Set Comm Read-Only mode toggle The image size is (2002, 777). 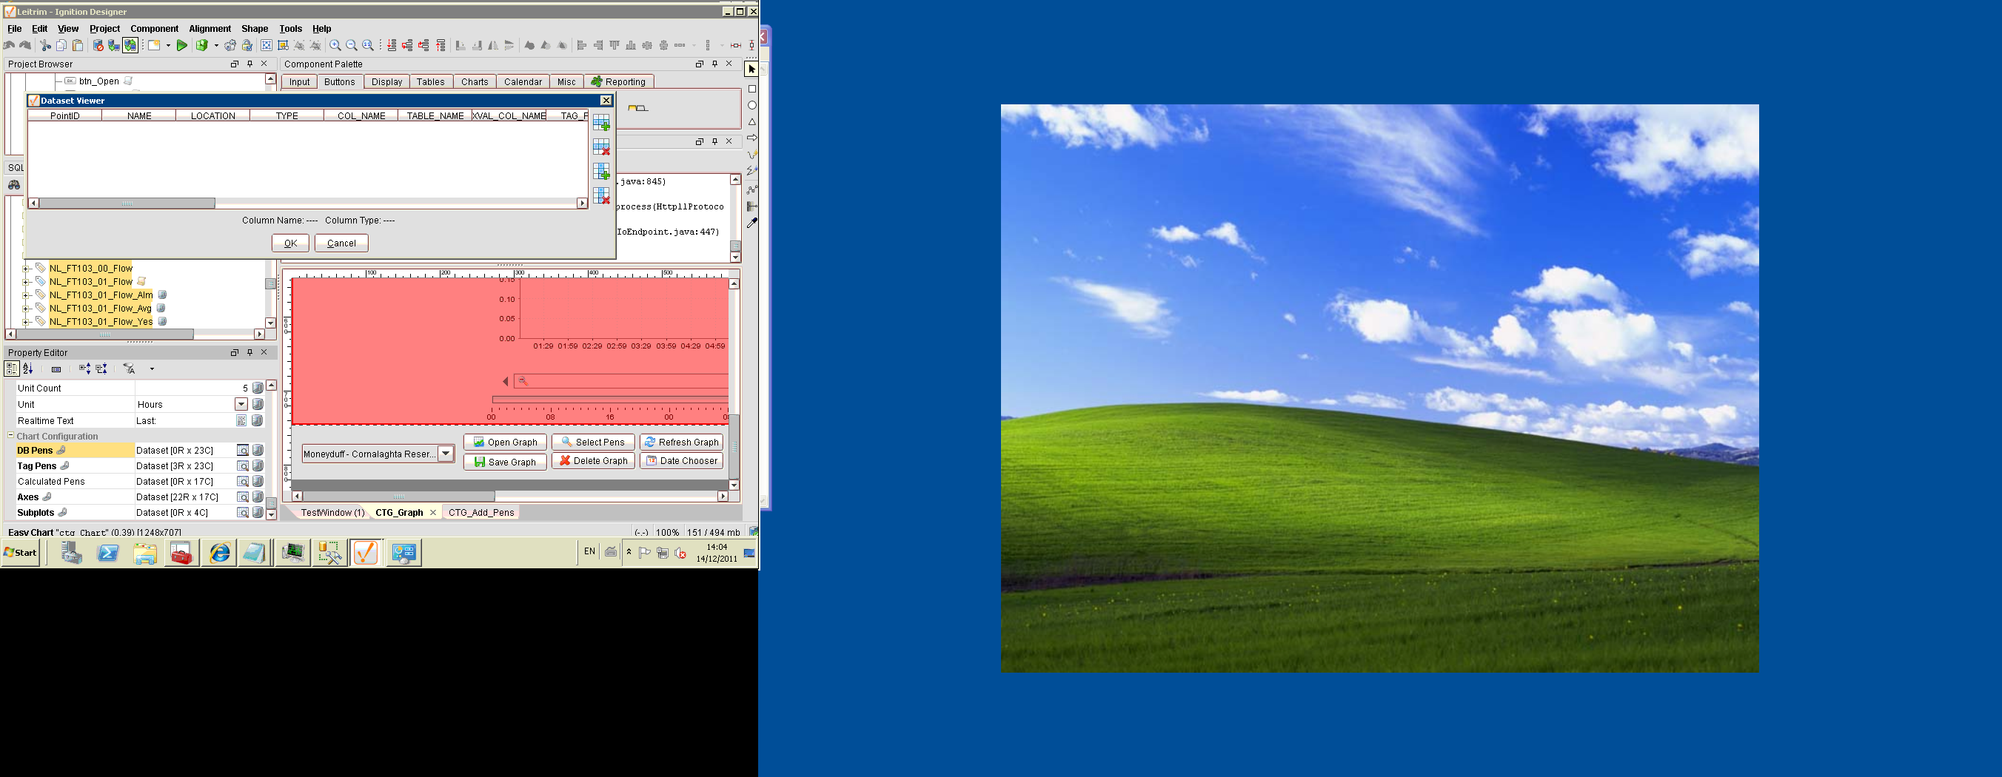pyautogui.click(x=114, y=46)
